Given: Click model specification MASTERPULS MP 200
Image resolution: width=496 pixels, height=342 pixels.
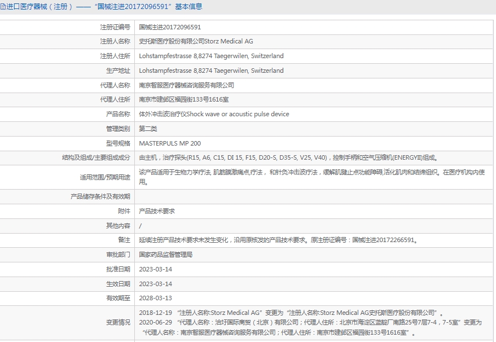Looking at the screenshot, I should (170, 143).
